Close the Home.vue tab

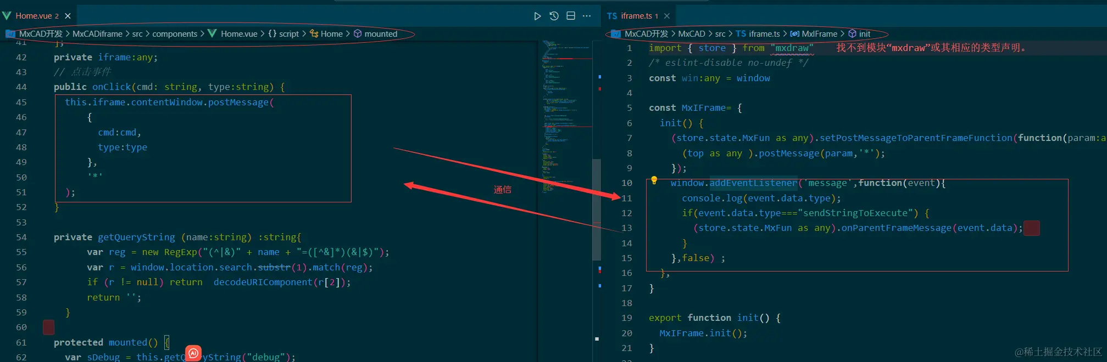tap(68, 16)
